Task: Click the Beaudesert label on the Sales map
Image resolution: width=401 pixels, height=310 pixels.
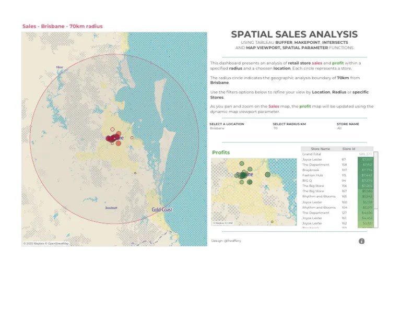Action: [x=111, y=208]
